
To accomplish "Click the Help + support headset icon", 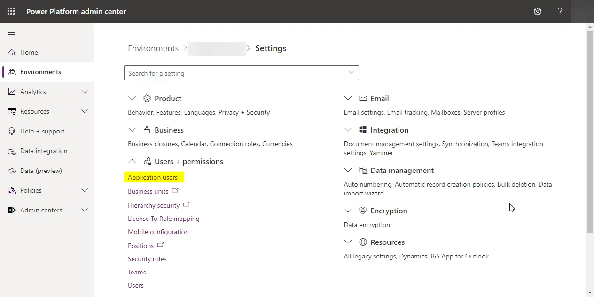I will tap(12, 131).
